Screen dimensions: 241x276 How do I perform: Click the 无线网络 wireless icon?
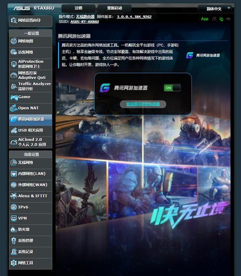point(14,162)
